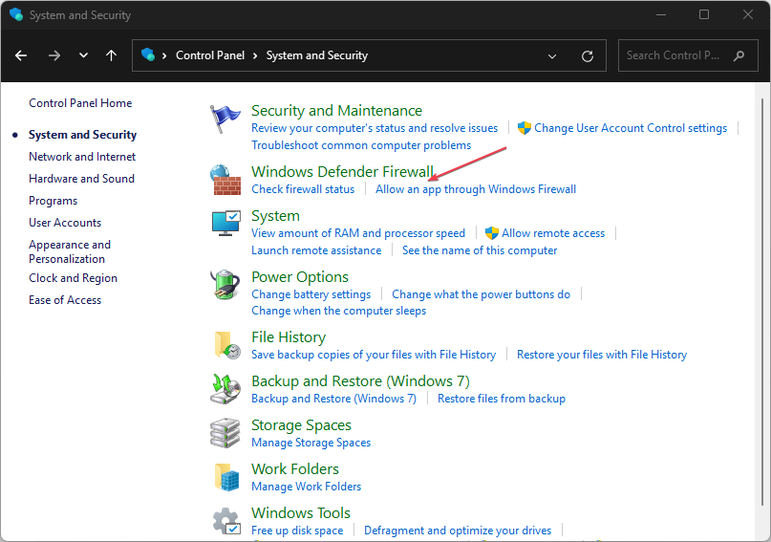Open Free up disk space
The image size is (771, 542).
tap(297, 531)
